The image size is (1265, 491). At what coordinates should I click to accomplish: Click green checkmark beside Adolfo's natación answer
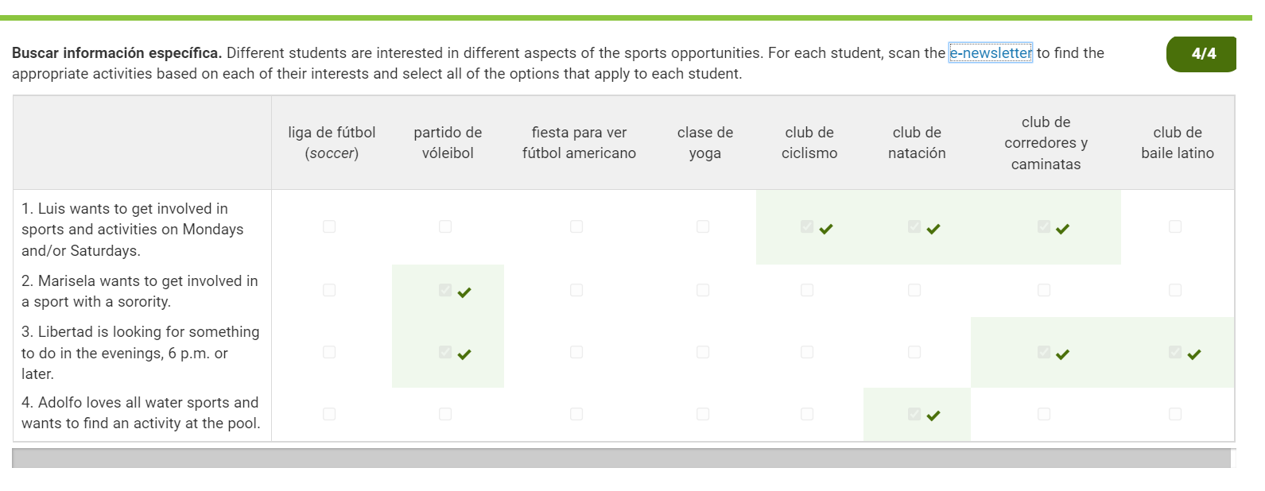pyautogui.click(x=933, y=416)
